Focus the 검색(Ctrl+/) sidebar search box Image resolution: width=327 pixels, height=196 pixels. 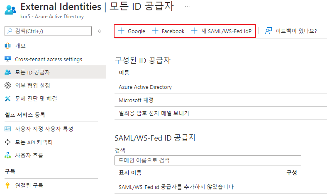coord(48,31)
